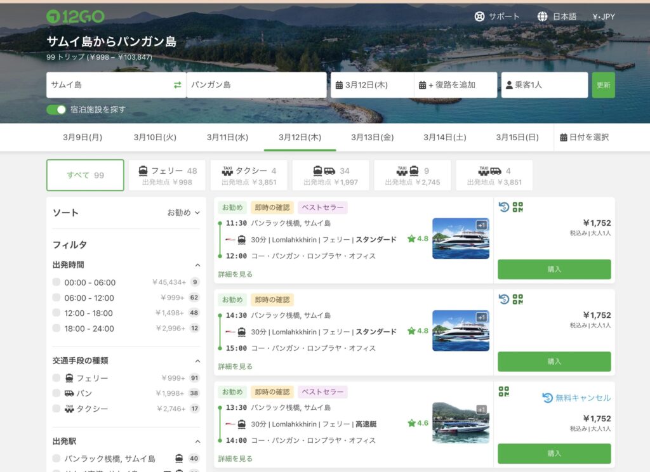Screen dimensions: 650x472
Task: Open the お勧め sort dropdown
Action: coord(183,213)
